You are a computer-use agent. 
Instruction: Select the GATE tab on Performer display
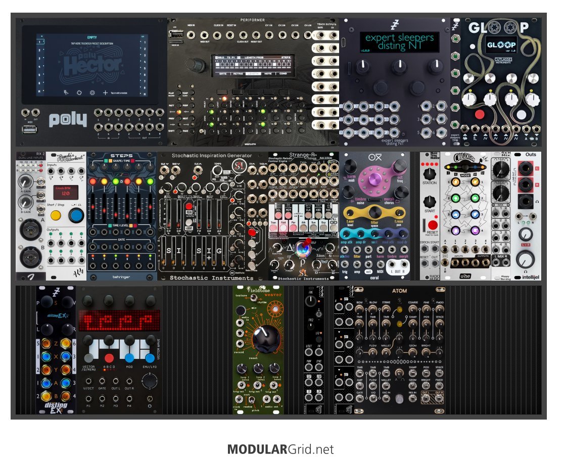222,73
